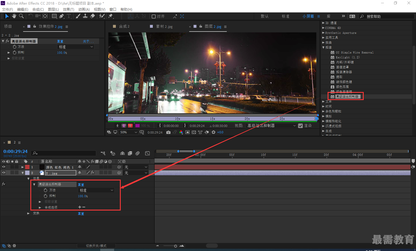The height and width of the screenshot is (251, 416).
Task: Click the Region of Interest icon
Action: click(187, 132)
